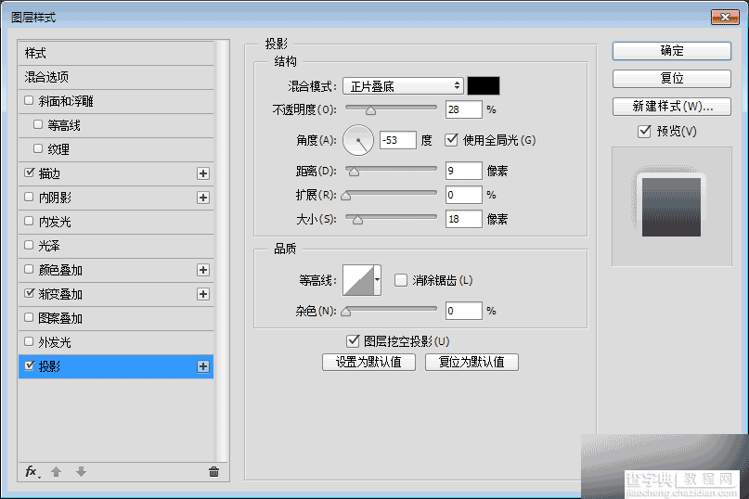Enable the 内阴影 checkbox
The image size is (749, 499).
(x=29, y=197)
